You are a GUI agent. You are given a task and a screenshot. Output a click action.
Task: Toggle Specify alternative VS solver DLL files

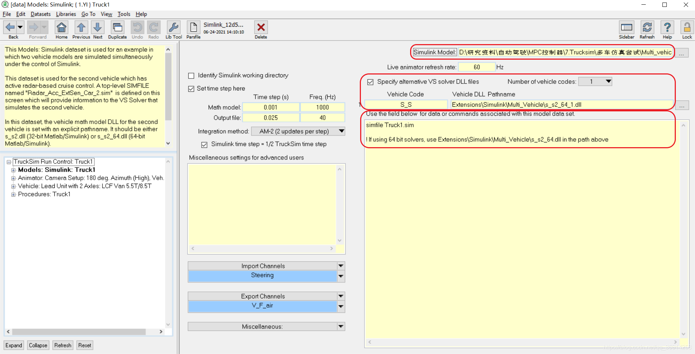(370, 82)
